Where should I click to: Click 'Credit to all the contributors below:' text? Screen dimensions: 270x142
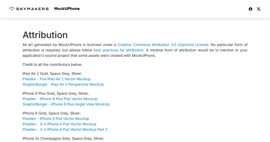[x=52, y=65]
